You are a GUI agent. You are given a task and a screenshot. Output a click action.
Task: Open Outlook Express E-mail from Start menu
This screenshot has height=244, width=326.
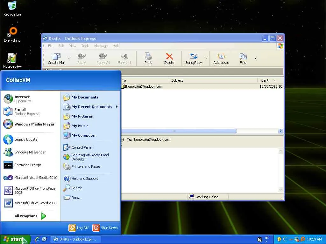pos(30,112)
